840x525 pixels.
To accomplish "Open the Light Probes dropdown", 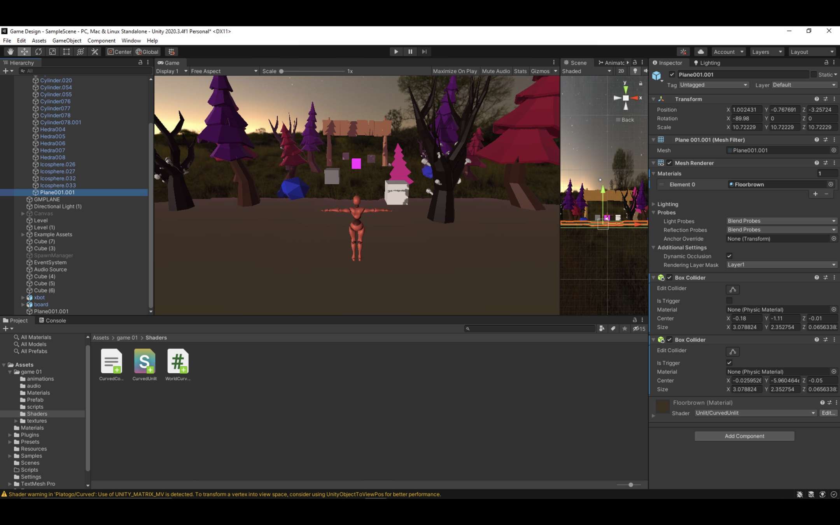I will pyautogui.click(x=781, y=221).
